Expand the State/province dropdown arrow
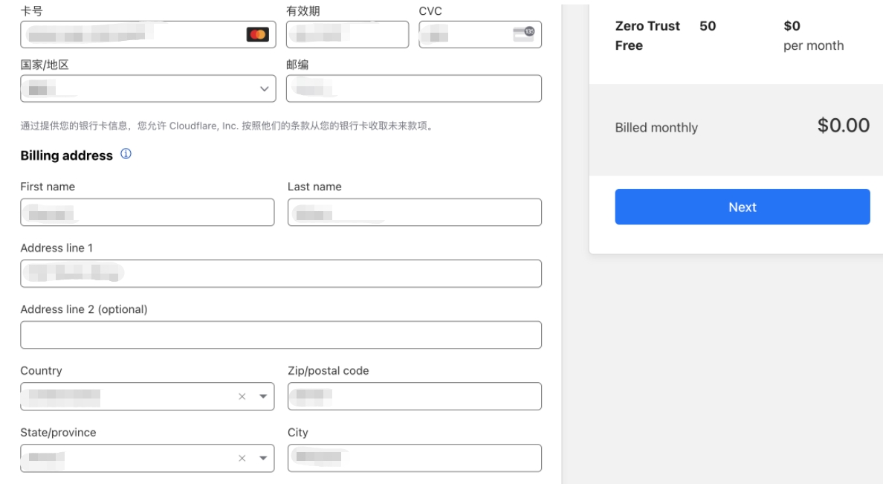Image resolution: width=883 pixels, height=484 pixels. tap(262, 458)
